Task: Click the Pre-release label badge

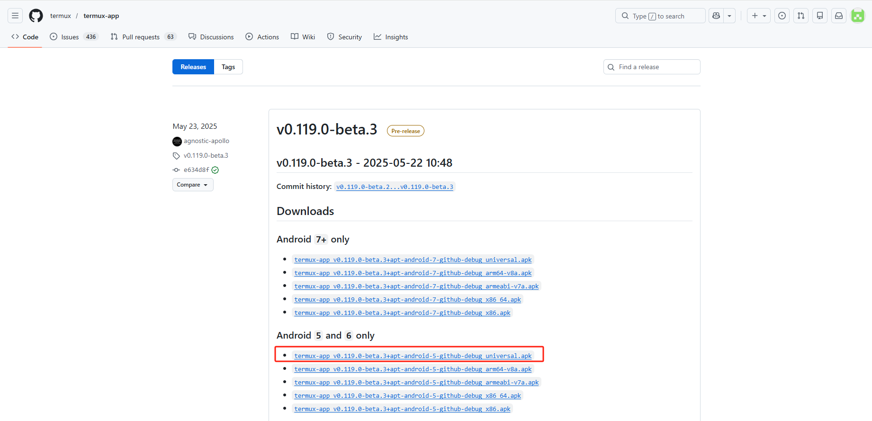Action: [x=405, y=131]
